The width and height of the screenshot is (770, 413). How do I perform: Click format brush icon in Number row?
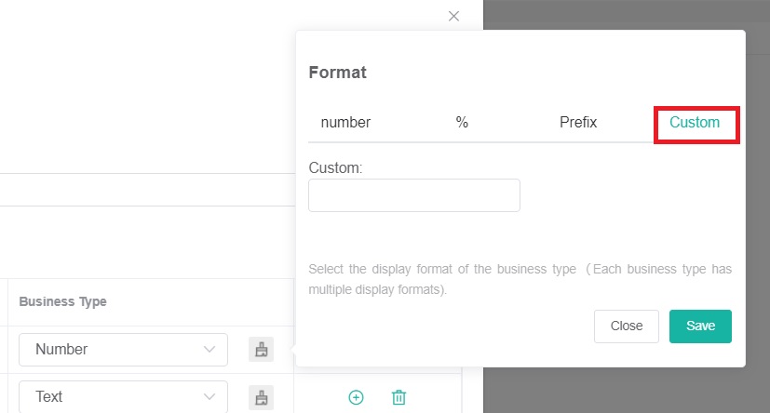(x=262, y=350)
